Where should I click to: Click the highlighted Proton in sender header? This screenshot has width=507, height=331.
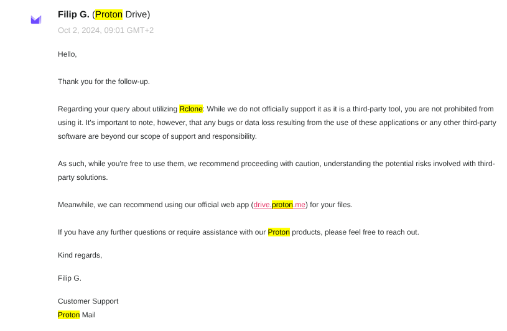[x=109, y=14]
